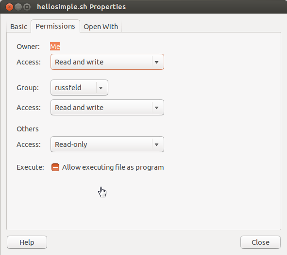
Task: Click the maximize window icon
Action: (x=27, y=7)
